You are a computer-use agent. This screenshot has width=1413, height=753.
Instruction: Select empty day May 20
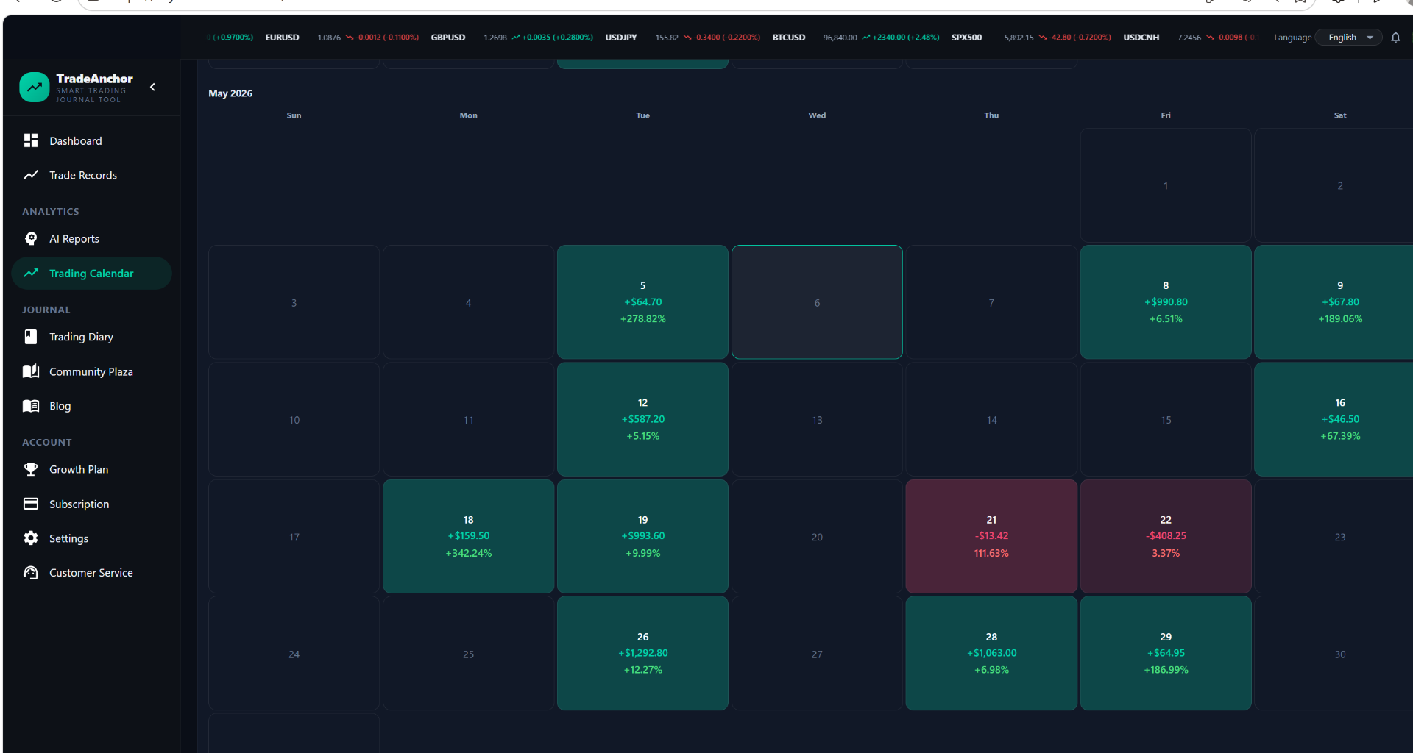817,537
